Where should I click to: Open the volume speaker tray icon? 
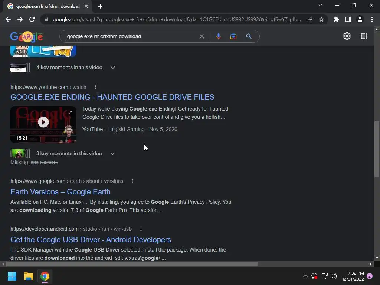point(334,276)
